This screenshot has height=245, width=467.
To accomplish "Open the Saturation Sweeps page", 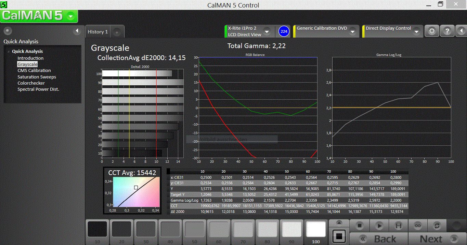I will [37, 77].
